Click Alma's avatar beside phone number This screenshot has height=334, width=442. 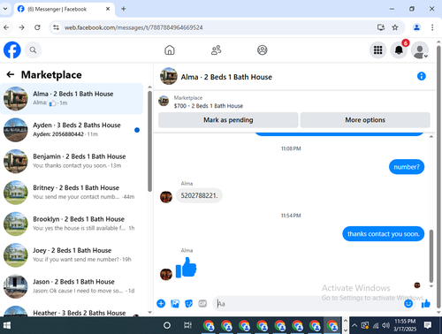pyautogui.click(x=166, y=197)
